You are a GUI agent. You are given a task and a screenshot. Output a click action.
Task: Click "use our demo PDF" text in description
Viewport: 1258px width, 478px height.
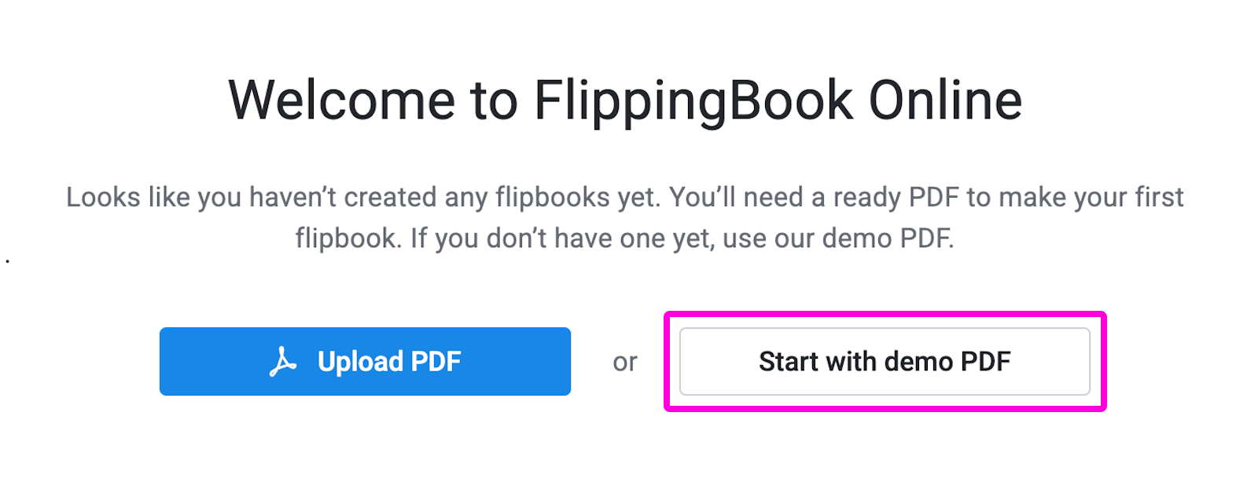(837, 238)
